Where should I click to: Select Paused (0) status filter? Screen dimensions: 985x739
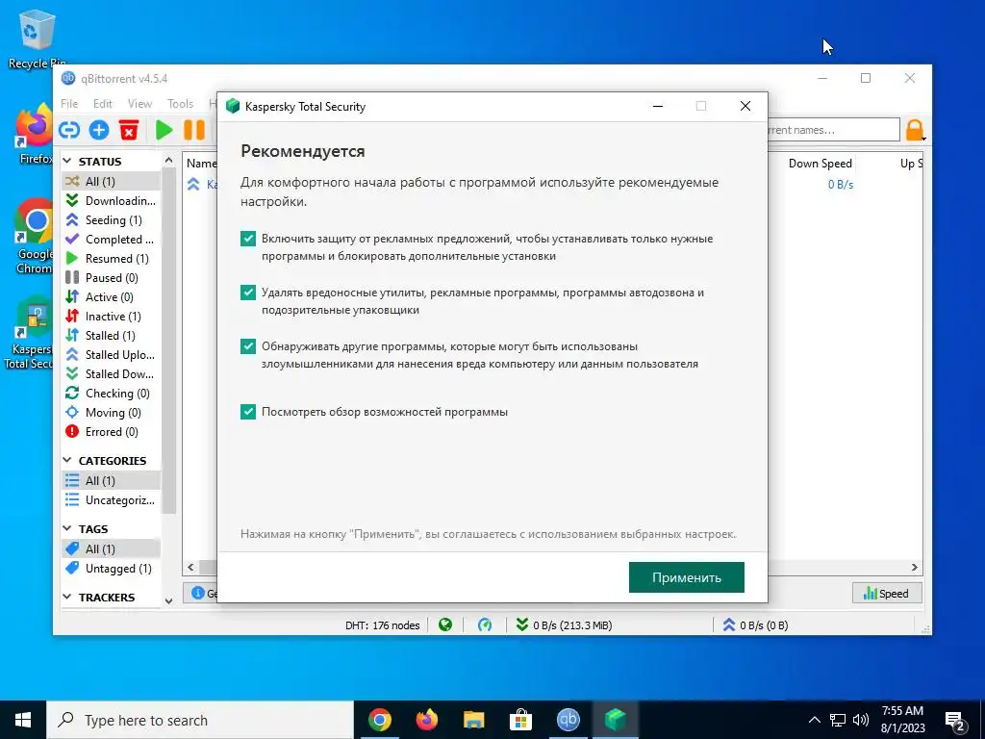[111, 278]
